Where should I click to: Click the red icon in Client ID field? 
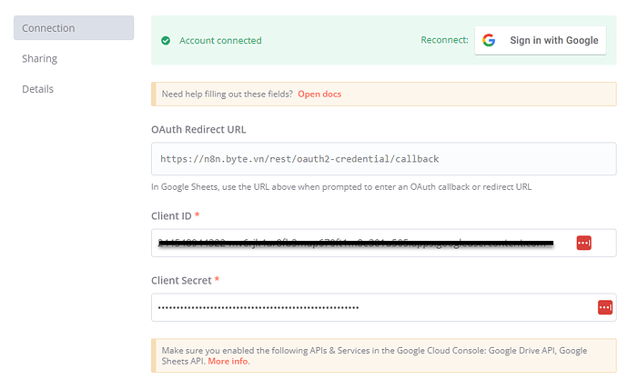[583, 243]
